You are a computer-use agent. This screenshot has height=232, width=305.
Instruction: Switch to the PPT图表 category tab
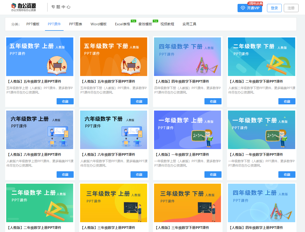pyautogui.click(x=76, y=24)
